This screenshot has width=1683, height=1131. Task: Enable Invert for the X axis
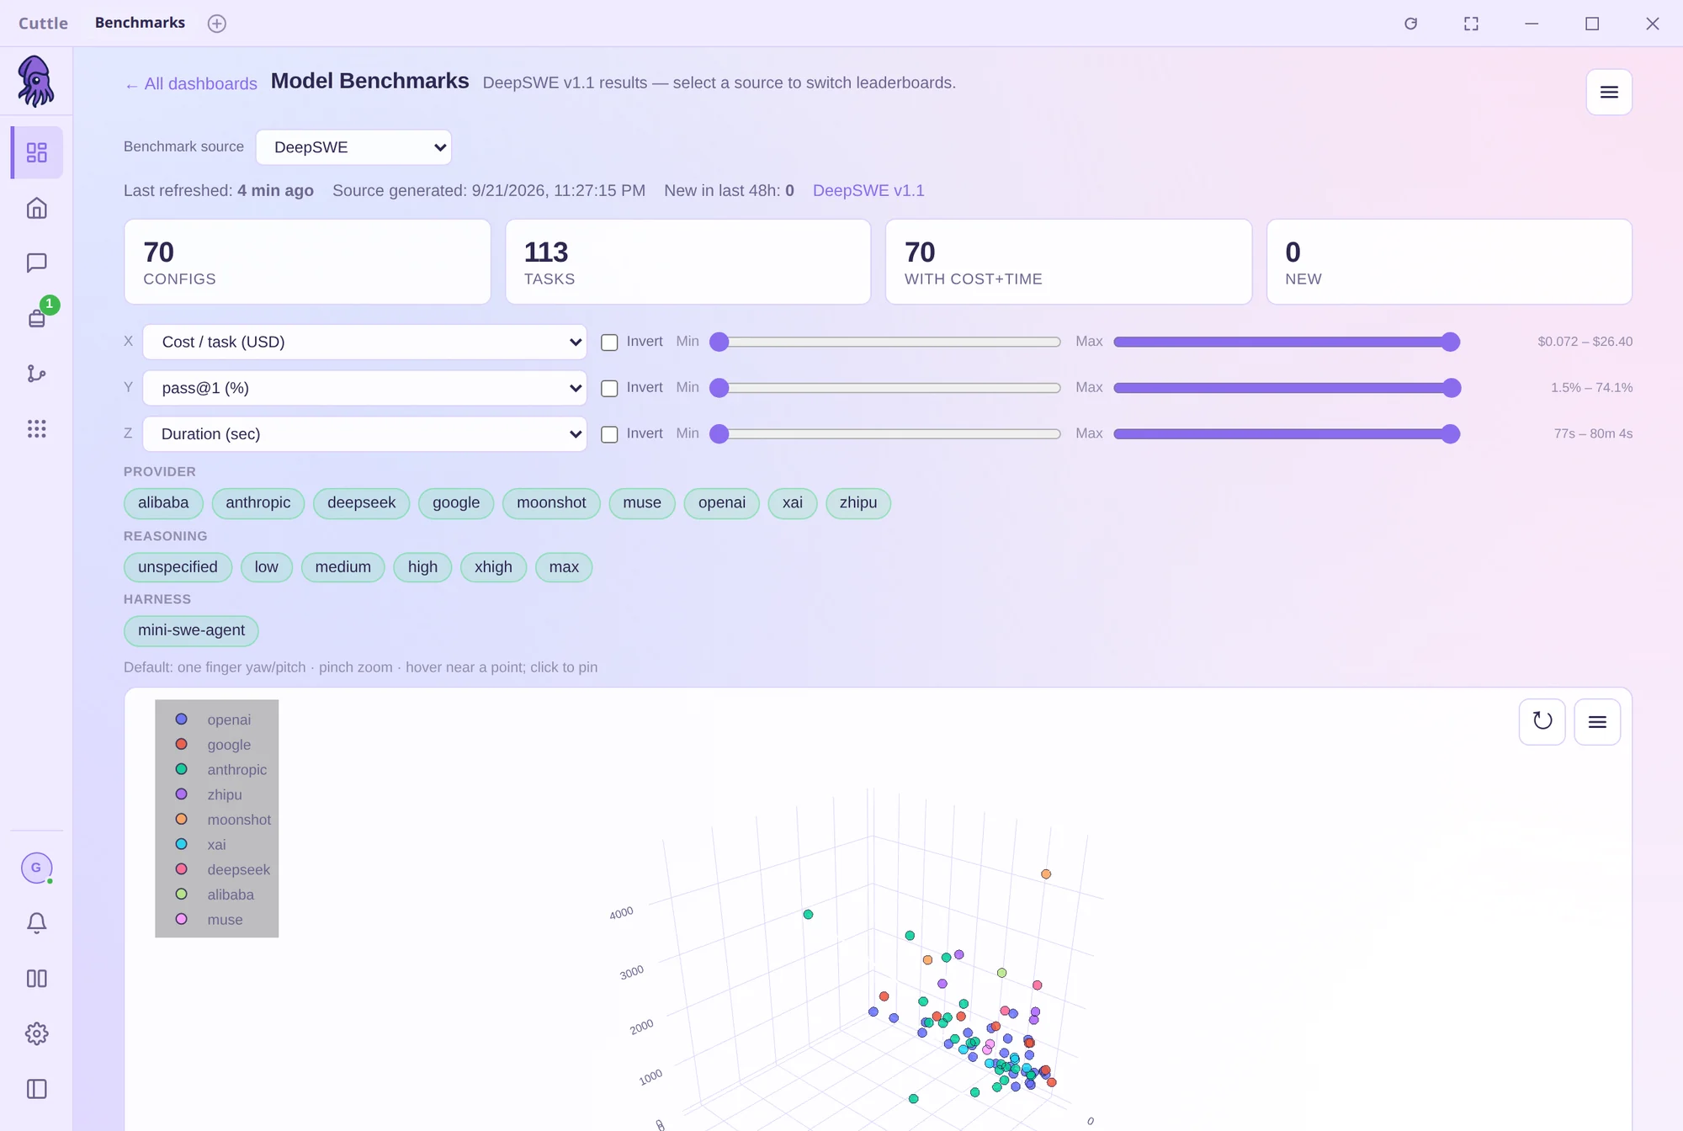coord(609,342)
